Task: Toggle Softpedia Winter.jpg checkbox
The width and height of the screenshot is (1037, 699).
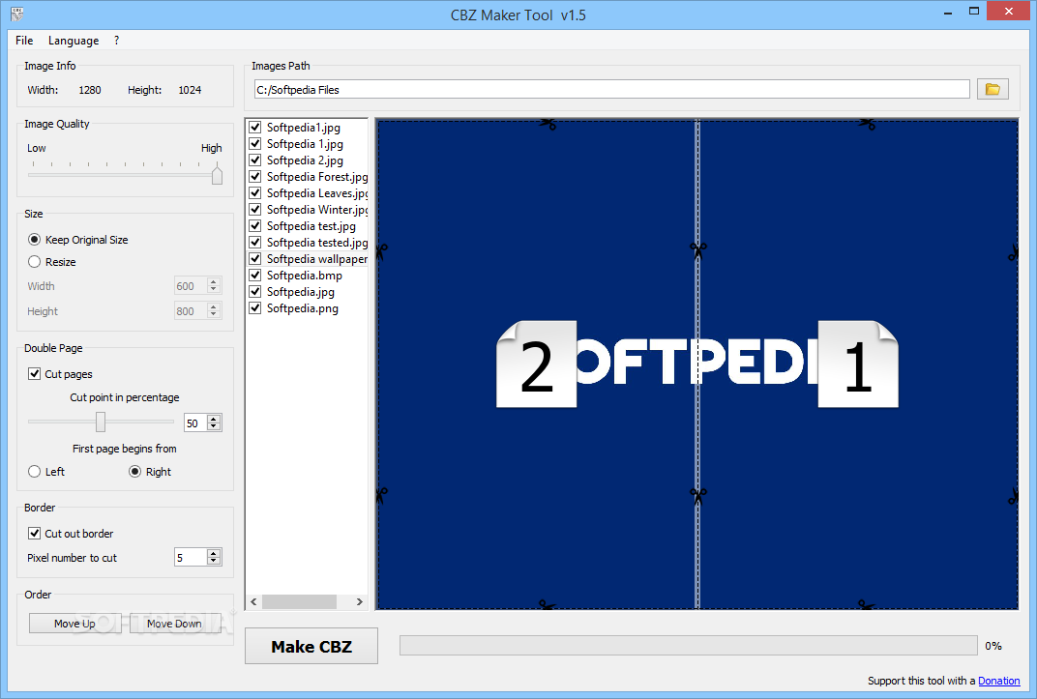Action: click(255, 210)
